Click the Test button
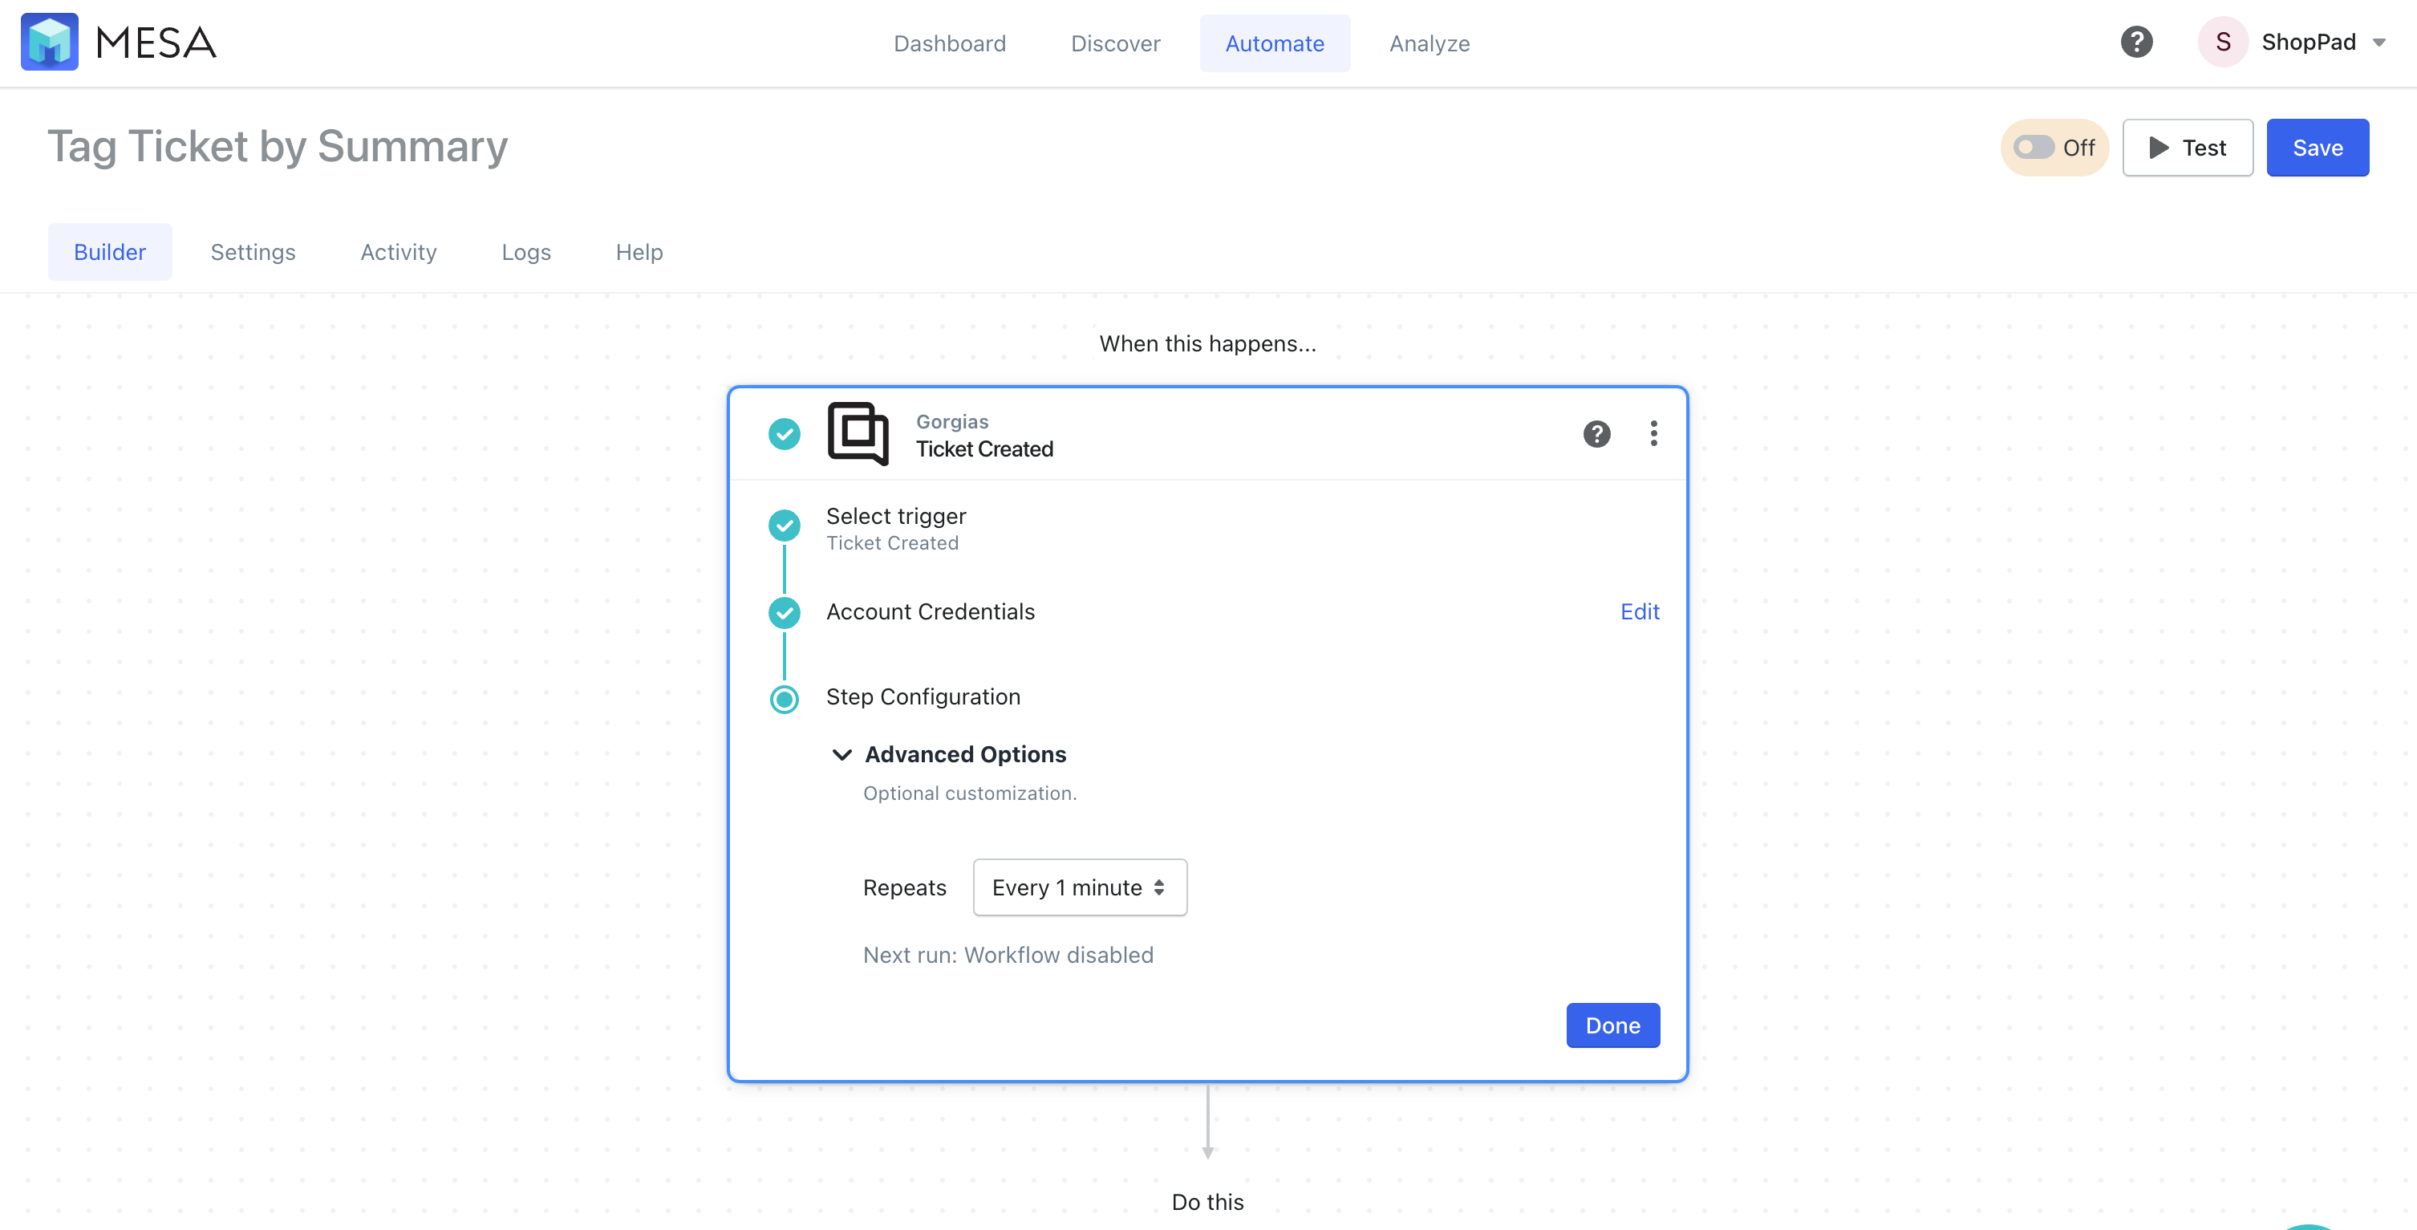The width and height of the screenshot is (2417, 1230). (2188, 148)
